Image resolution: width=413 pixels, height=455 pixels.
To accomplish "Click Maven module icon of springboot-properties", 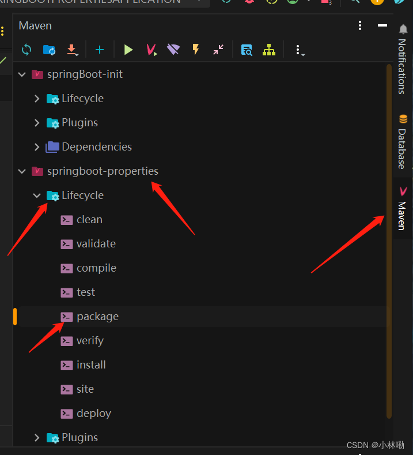I will tap(37, 171).
